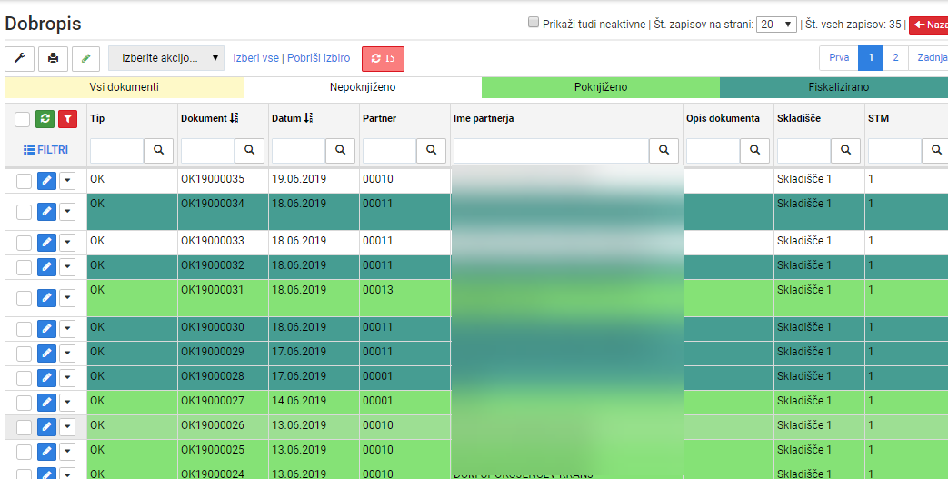Edit document OK19000032 with pencil icon
948x479 pixels.
46,266
